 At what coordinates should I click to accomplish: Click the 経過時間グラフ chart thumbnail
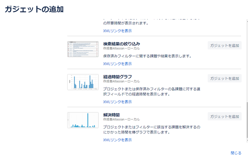[x=83, y=82]
